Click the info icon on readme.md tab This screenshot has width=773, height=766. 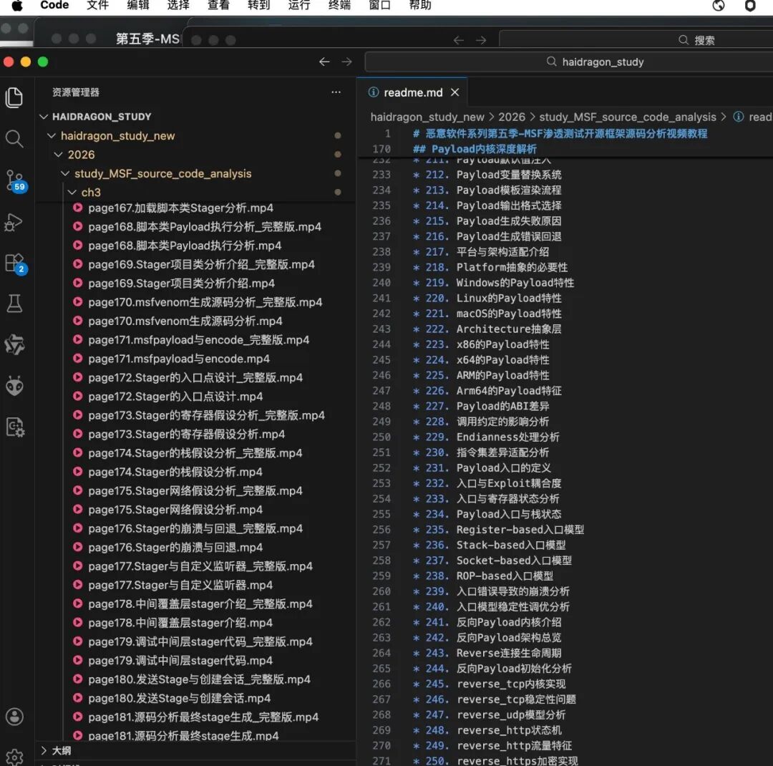coord(374,92)
